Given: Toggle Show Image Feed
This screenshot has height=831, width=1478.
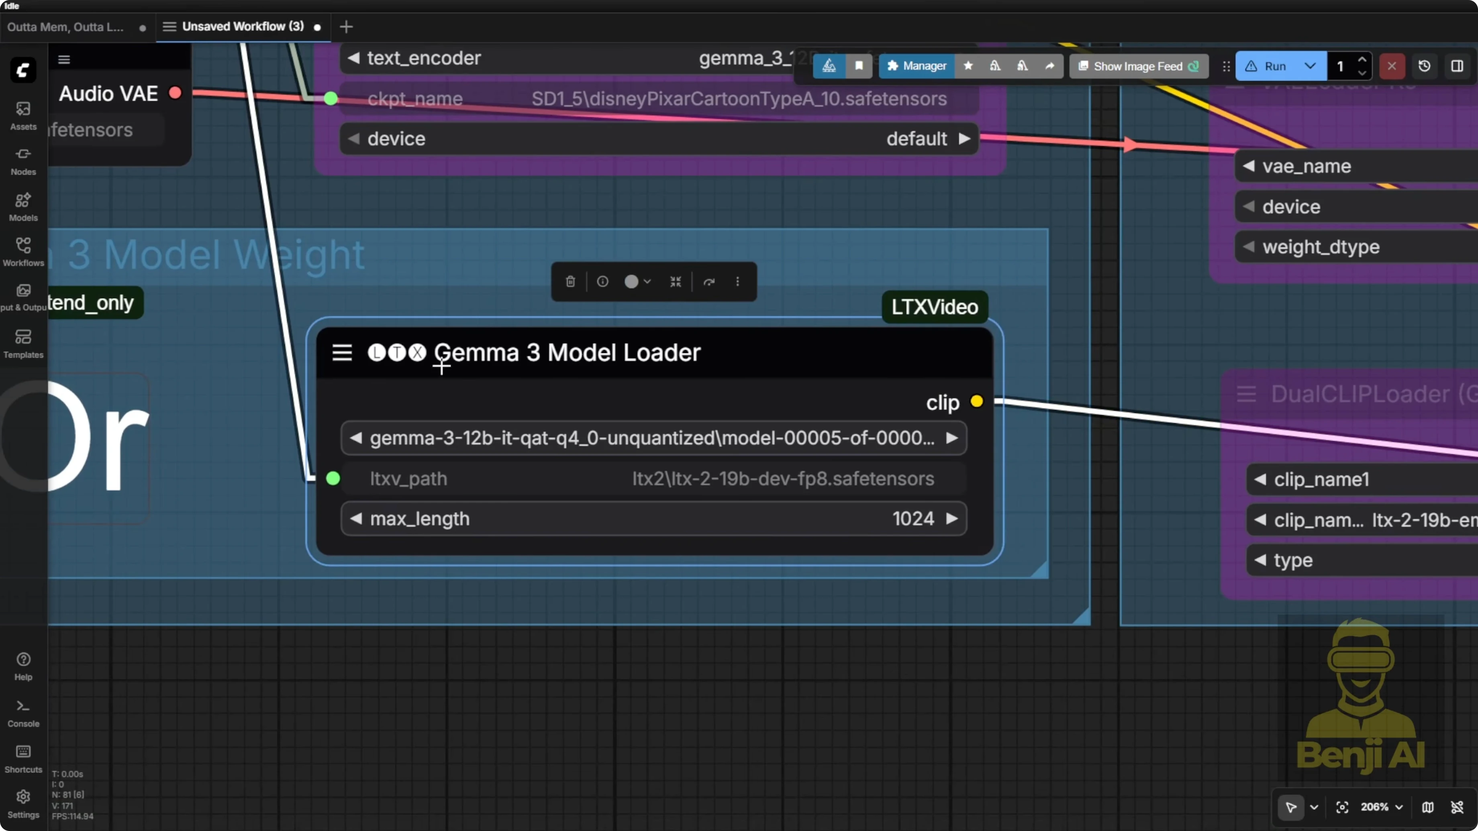Looking at the screenshot, I should pyautogui.click(x=1138, y=66).
